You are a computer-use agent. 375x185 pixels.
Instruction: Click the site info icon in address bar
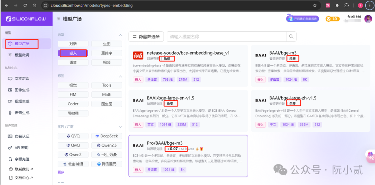click(x=46, y=5)
